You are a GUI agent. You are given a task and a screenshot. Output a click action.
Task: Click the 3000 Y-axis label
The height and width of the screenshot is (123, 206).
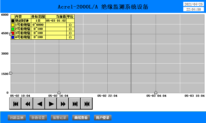pyautogui.click(x=5, y=54)
